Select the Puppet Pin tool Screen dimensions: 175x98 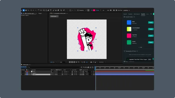coord(64,10)
